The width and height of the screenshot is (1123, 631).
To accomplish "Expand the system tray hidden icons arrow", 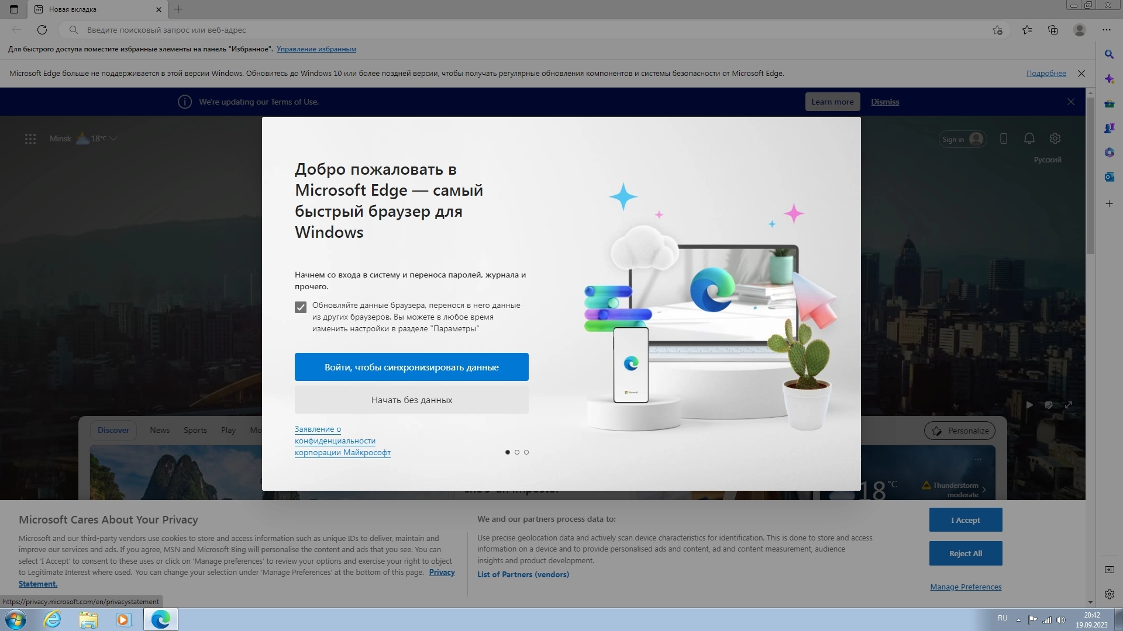I will (x=1018, y=620).
